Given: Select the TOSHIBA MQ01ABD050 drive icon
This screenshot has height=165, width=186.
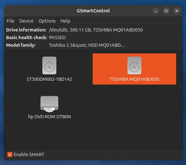Looking at the screenshot, I should coord(134,65).
